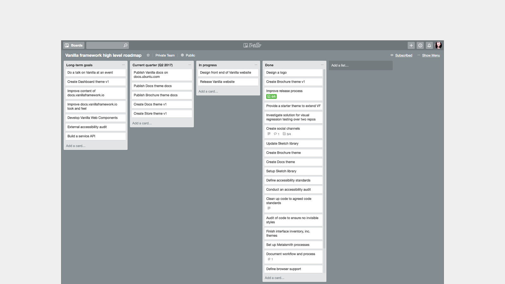Image resolution: width=505 pixels, height=284 pixels.
Task: Add a card to Current quarter list
Action: click(142, 123)
